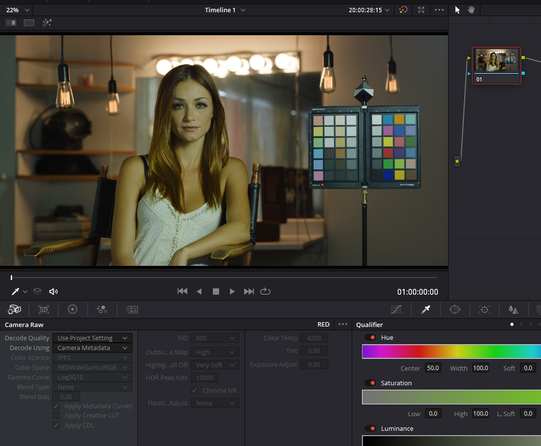Open the Motion Effects palette

131,309
